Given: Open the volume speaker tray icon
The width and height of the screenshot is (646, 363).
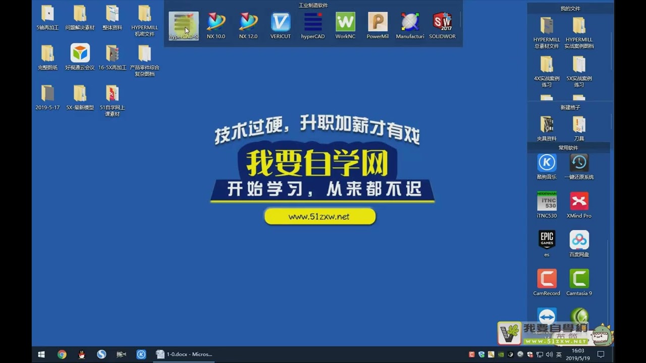Looking at the screenshot, I should pos(549,354).
